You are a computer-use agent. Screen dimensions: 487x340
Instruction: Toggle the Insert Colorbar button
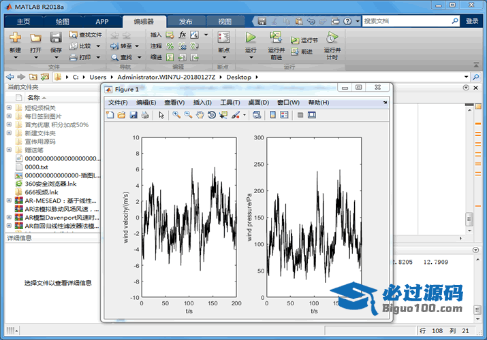point(273,115)
